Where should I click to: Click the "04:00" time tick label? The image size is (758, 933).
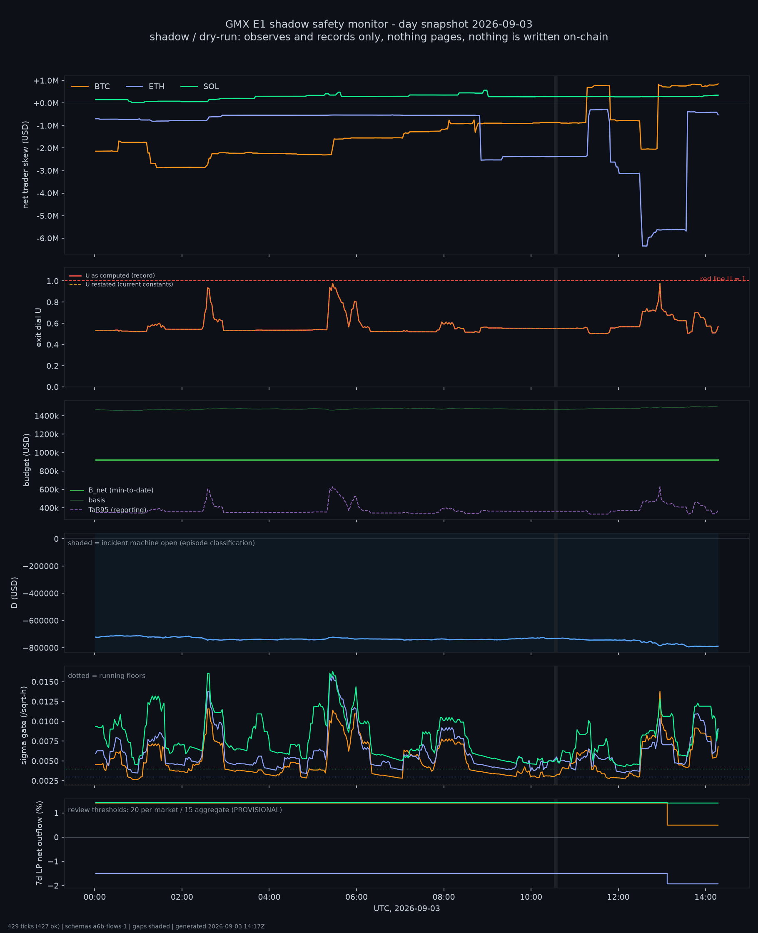tap(269, 897)
